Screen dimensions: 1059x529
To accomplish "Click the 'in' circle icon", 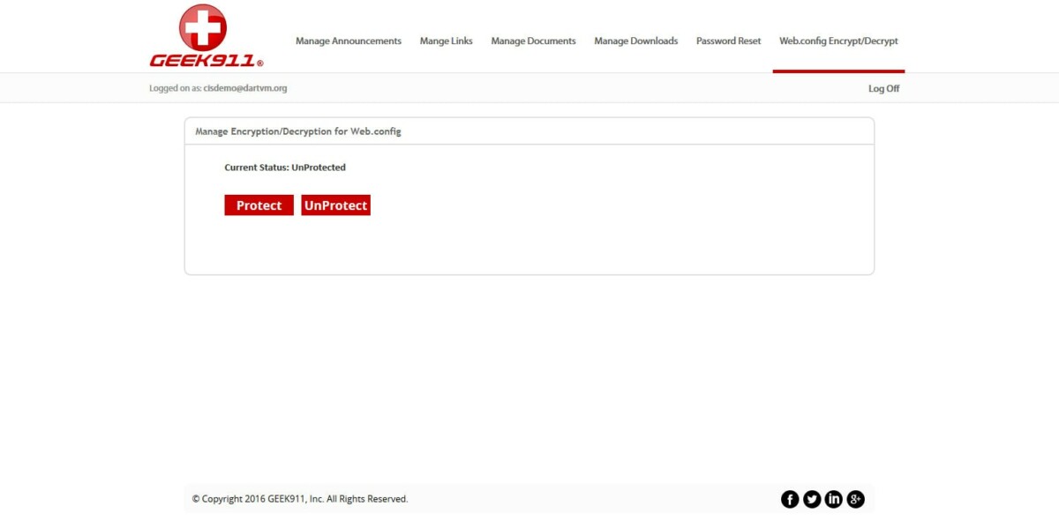I will [x=833, y=498].
